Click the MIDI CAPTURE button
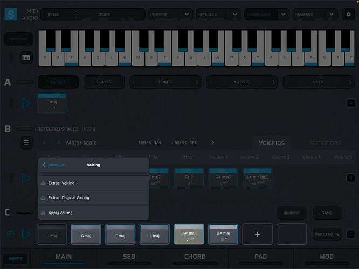359x269 pixels. 327,234
